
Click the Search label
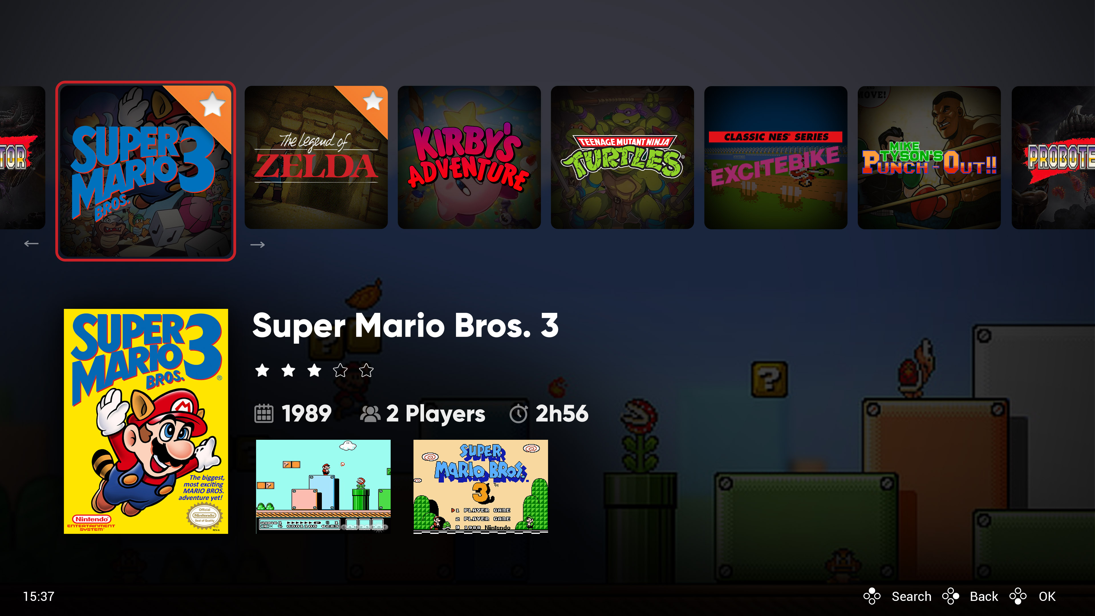(x=911, y=596)
